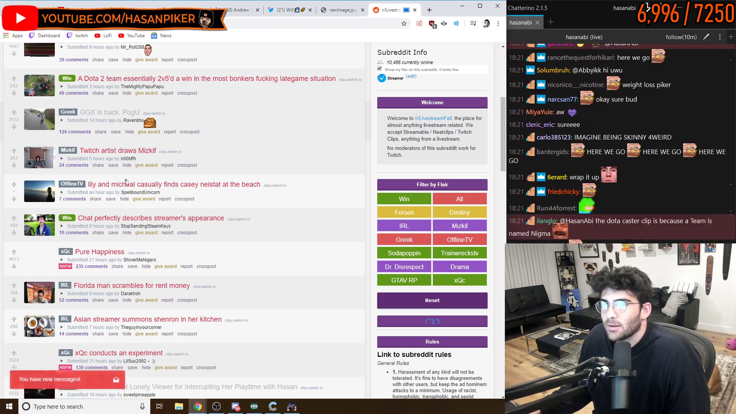
Task: Open the News bookmark
Action: coord(161,35)
